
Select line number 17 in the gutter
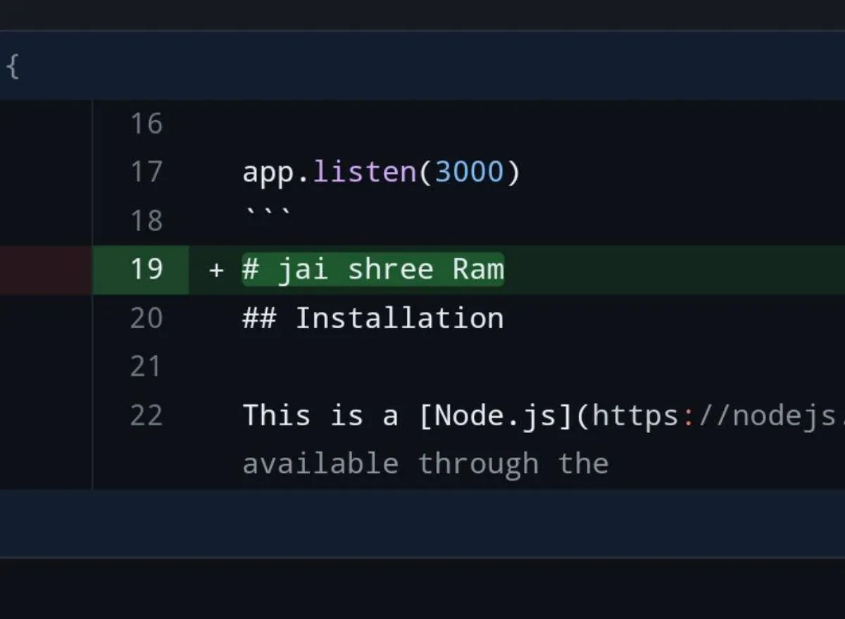click(x=146, y=172)
